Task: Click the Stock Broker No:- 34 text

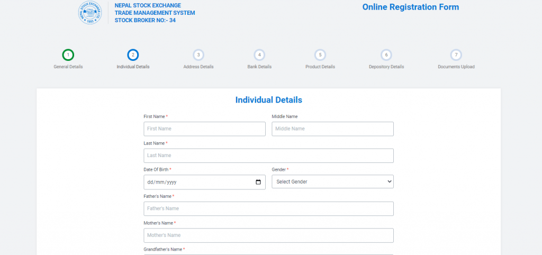Action: tap(145, 21)
